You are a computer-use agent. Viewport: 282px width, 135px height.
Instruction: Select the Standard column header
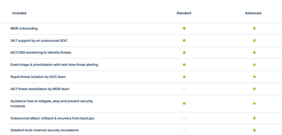184,13
